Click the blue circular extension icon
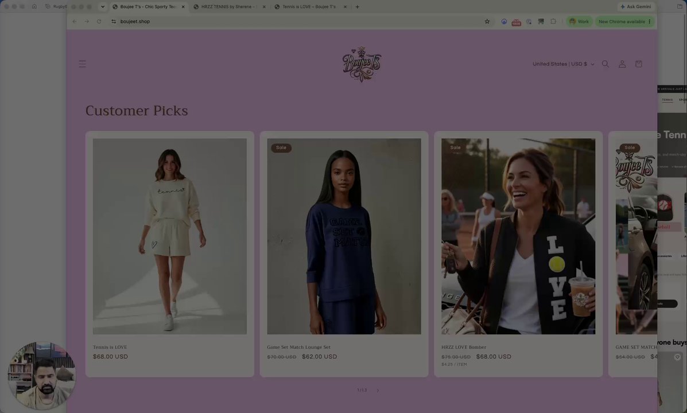Viewport: 687px width, 413px height. point(504,21)
